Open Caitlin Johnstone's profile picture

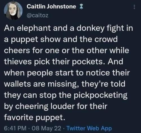coord(13,11)
